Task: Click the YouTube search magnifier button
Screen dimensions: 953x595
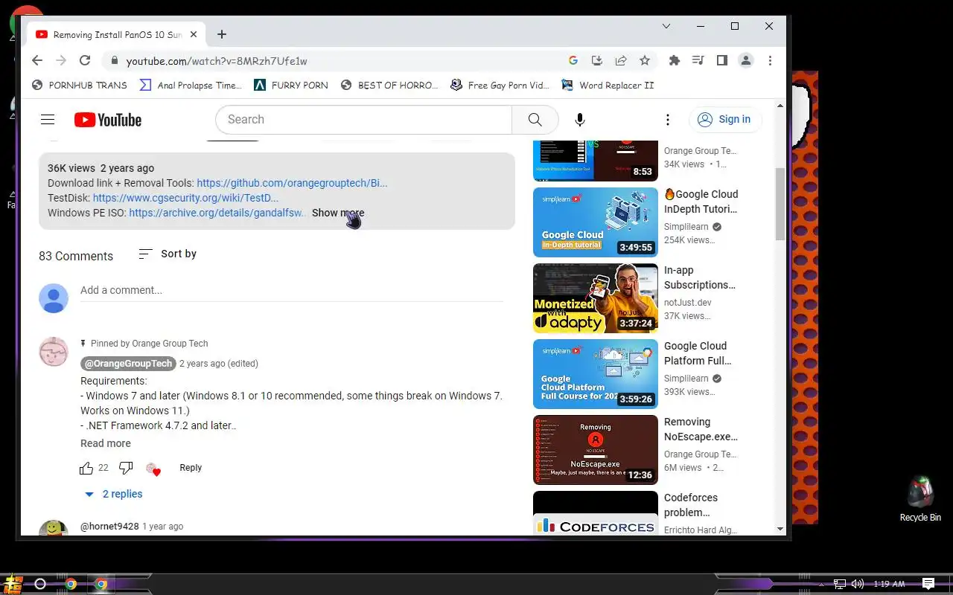Action: pos(535,120)
